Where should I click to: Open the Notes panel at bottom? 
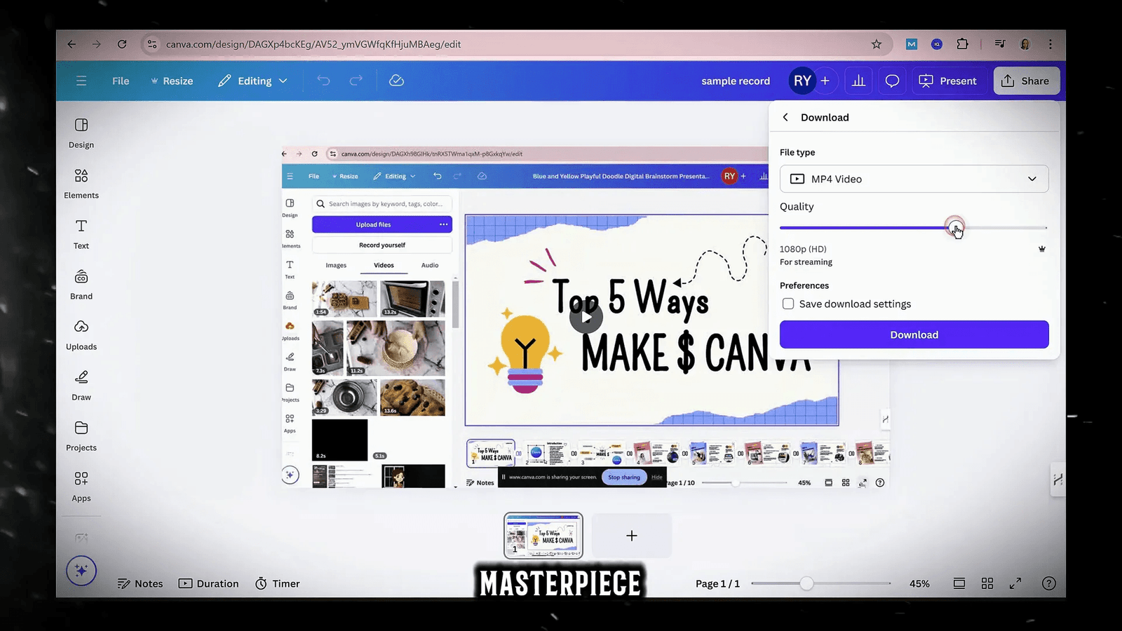140,583
